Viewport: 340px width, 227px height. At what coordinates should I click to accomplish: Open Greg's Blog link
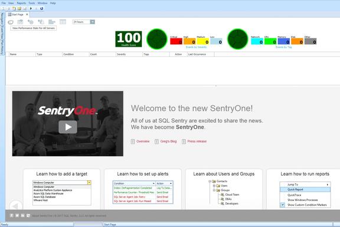(168, 141)
